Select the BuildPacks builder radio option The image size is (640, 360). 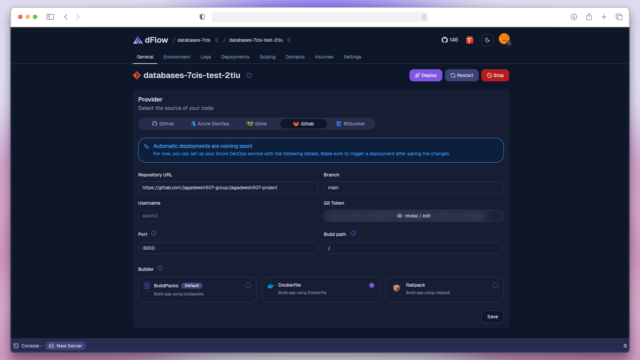(x=248, y=286)
